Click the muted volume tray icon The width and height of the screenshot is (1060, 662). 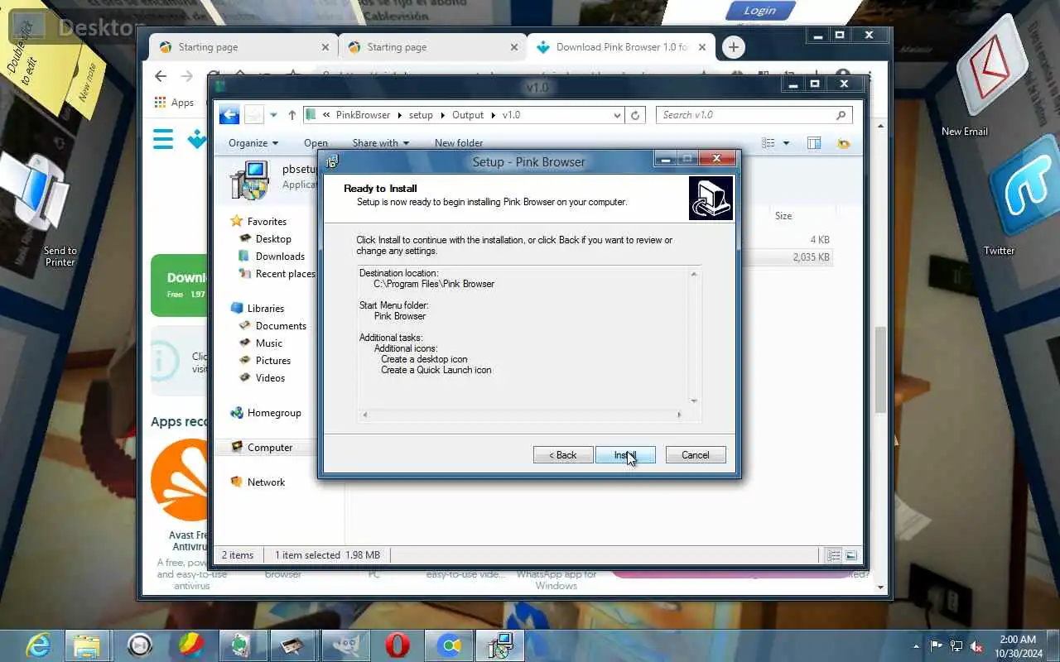pos(976,646)
